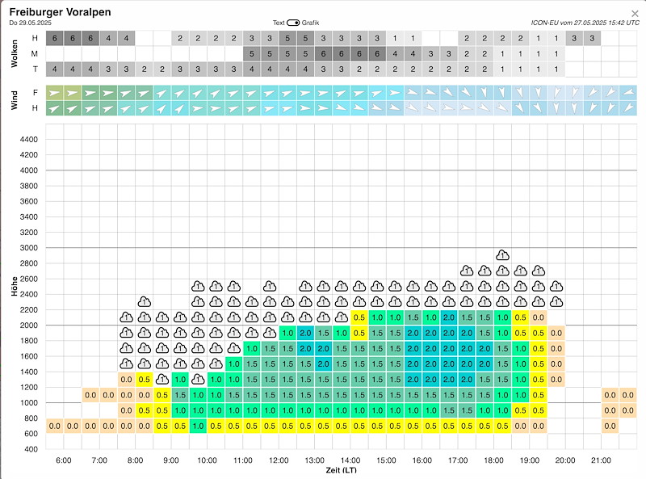
Task: Click the topmost cloud icon near 3000 m
Action: tap(502, 255)
